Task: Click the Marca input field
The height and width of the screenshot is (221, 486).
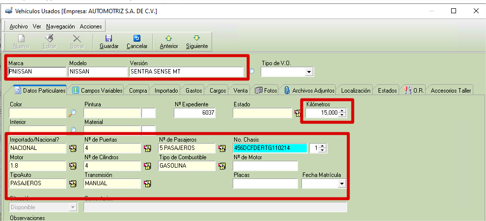Action: (x=37, y=72)
